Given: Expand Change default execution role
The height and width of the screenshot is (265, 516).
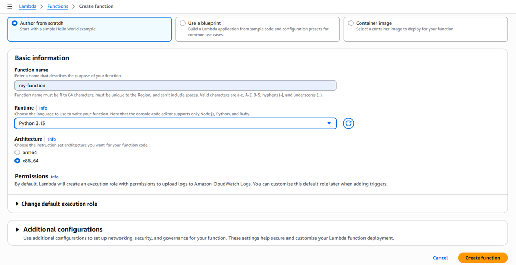Looking at the screenshot, I should point(59,204).
